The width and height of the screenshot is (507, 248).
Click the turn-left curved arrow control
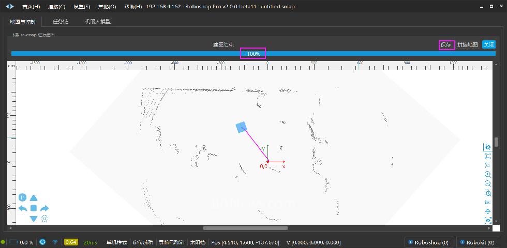point(23,208)
